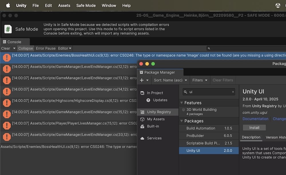
Task: Click error icon of PlayerLivesManager.cs row
Action: (x=7, y=126)
